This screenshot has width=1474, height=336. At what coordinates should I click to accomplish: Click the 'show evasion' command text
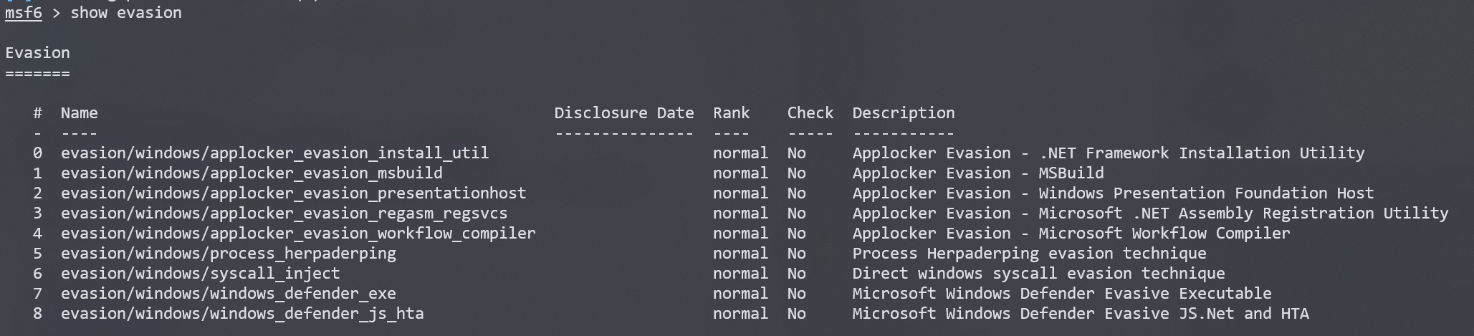126,13
